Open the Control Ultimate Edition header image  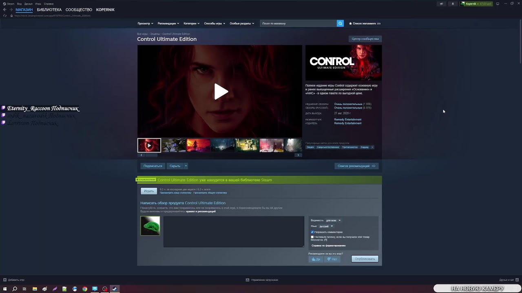[x=344, y=63]
